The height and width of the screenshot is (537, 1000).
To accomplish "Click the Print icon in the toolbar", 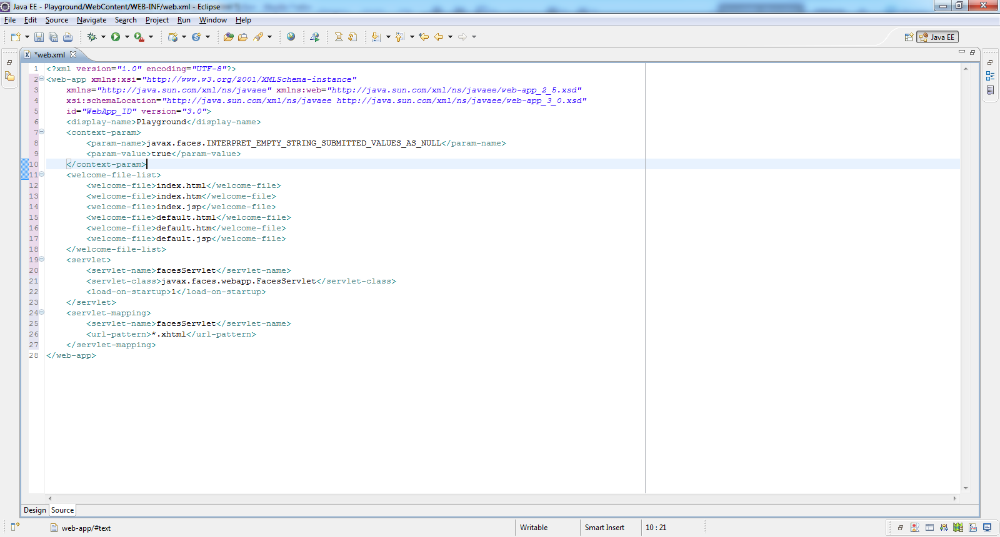I will (x=67, y=37).
